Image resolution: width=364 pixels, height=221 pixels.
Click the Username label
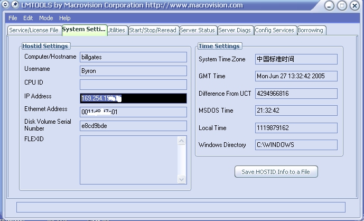(x=37, y=69)
